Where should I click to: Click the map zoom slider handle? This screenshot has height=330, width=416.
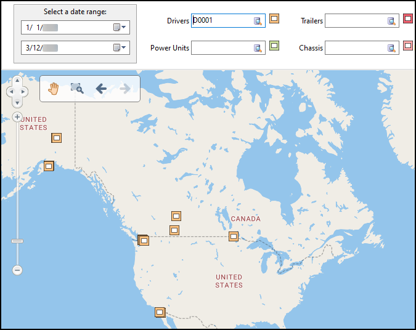[17, 241]
